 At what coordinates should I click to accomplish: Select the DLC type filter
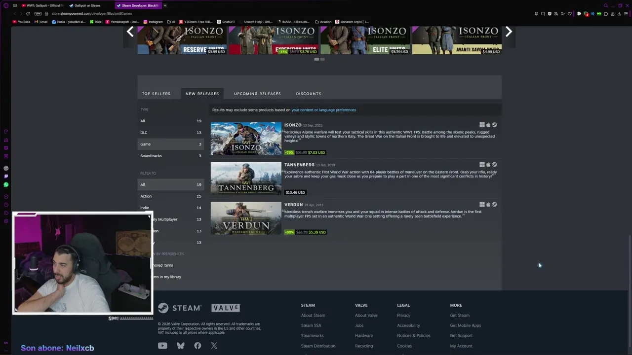pos(170,133)
